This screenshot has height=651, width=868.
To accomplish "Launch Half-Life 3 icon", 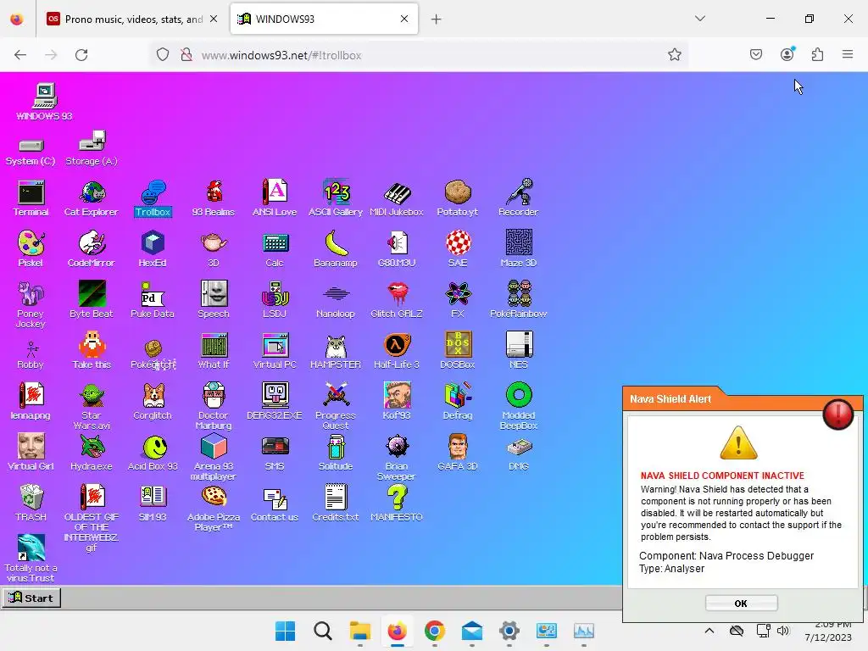I will tap(397, 351).
